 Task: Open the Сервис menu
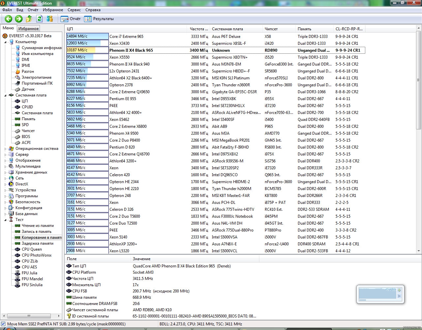coord(74,10)
